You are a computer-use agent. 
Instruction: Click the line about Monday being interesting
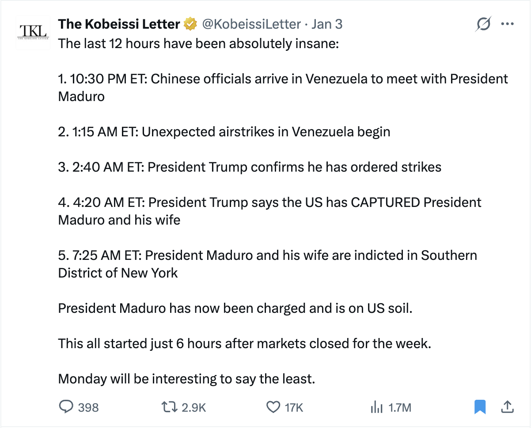tap(186, 379)
